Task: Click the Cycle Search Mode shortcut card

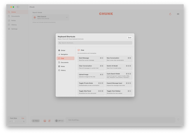Action: click(119, 75)
